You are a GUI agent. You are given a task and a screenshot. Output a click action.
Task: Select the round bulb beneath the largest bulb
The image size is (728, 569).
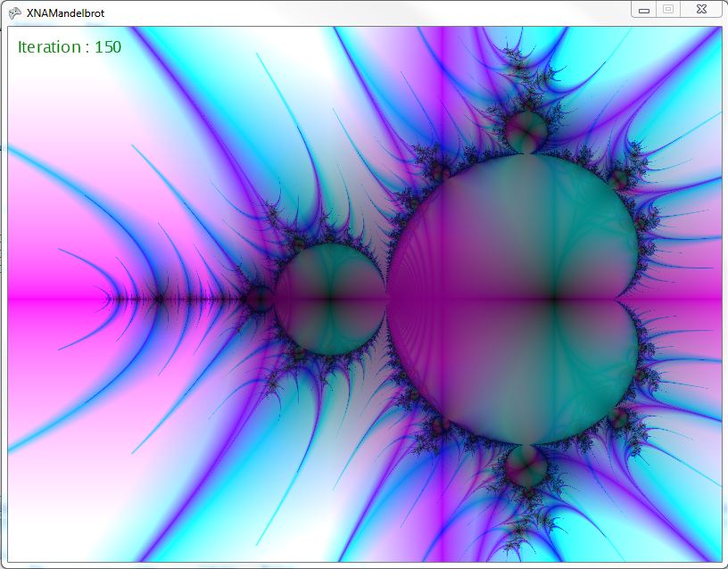click(x=526, y=465)
